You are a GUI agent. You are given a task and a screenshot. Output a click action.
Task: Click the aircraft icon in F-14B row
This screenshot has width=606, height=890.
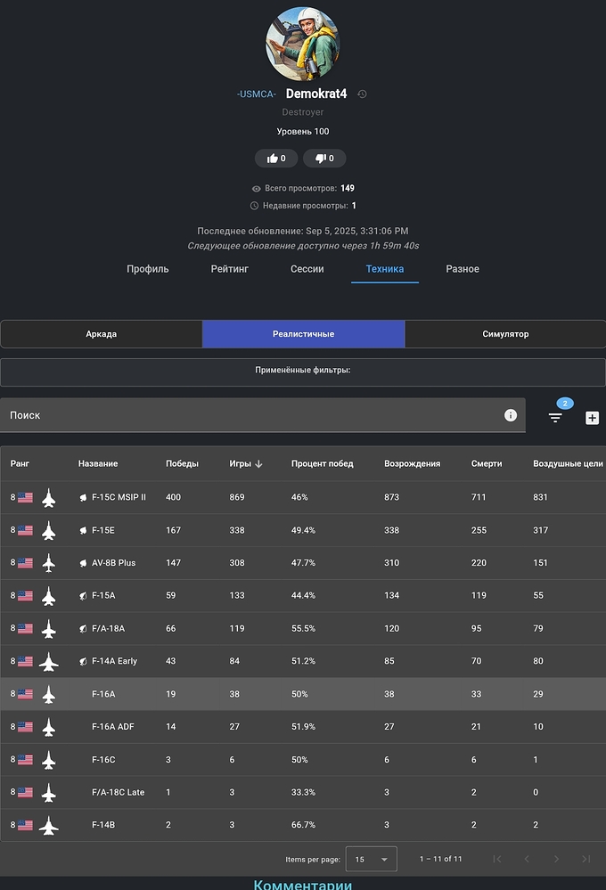(x=49, y=826)
